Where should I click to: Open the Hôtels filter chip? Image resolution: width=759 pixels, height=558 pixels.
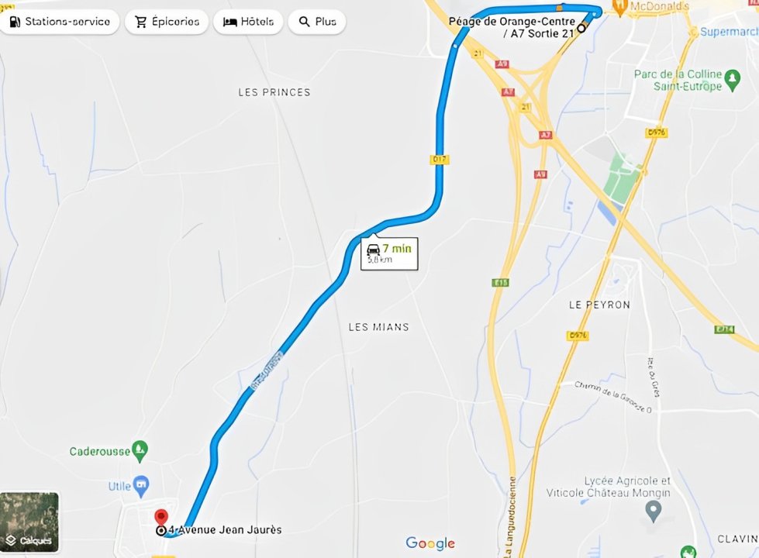tap(248, 22)
